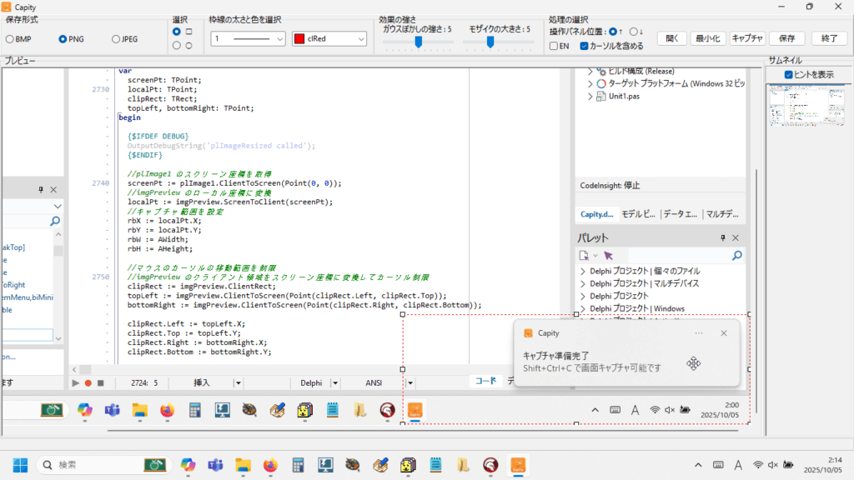Click the red record macro icon
Screen dimensions: 854x480
[x=88, y=383]
